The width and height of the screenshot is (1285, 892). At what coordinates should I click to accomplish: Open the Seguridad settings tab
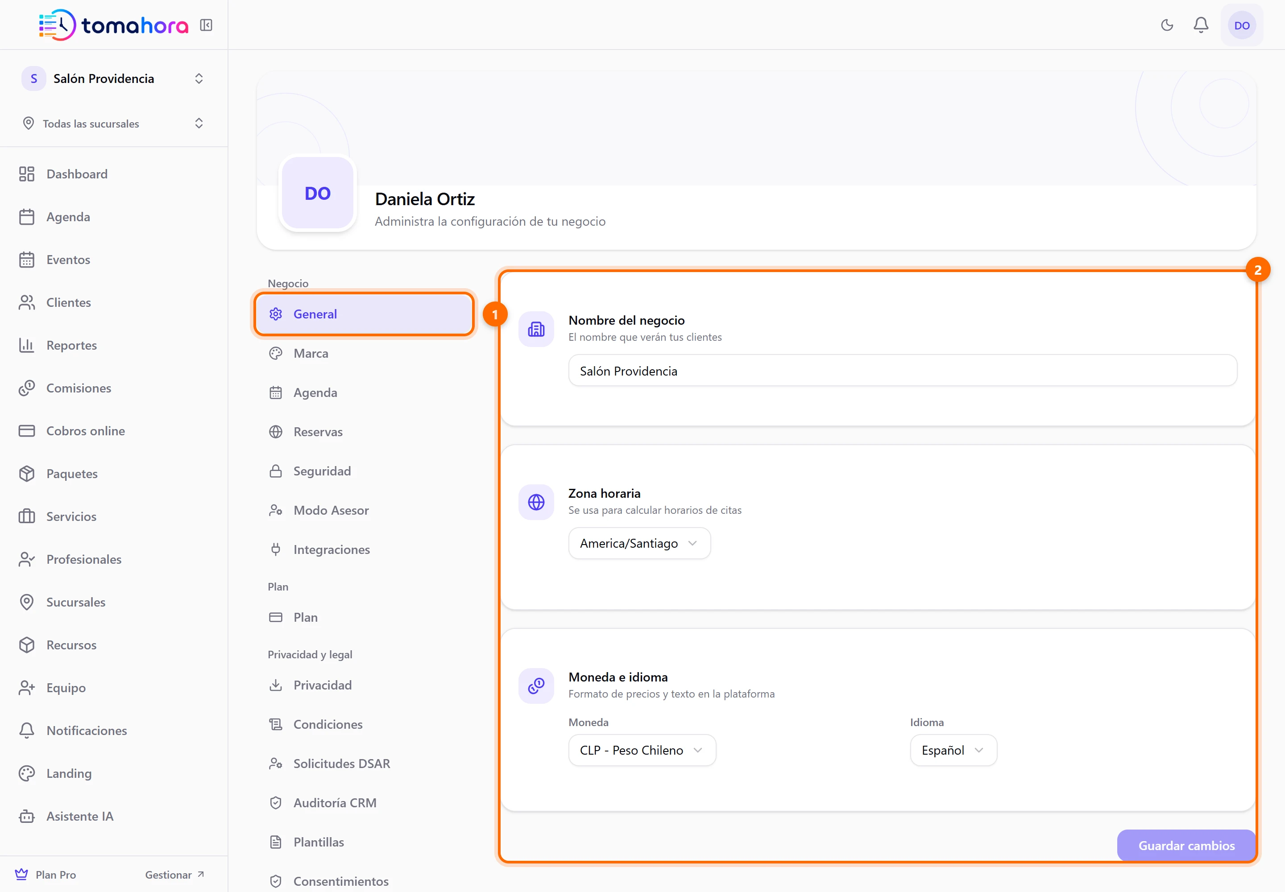click(x=364, y=471)
